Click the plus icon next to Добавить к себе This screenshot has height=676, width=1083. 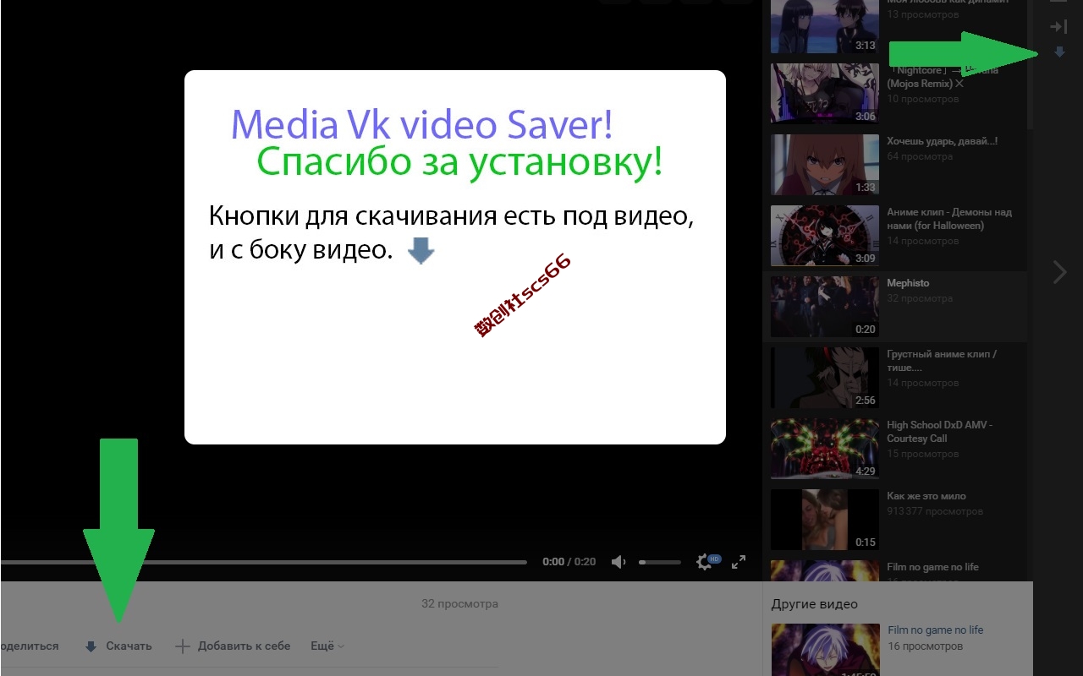(182, 646)
